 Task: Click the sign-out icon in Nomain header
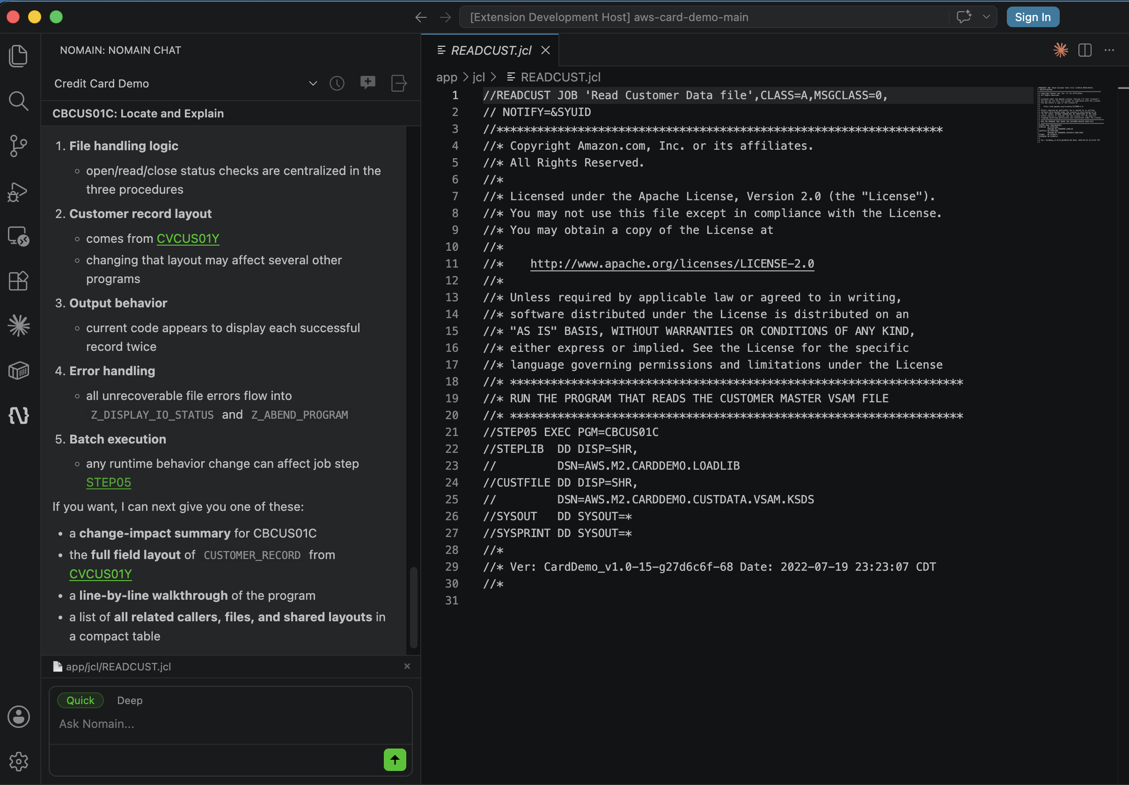(x=399, y=84)
